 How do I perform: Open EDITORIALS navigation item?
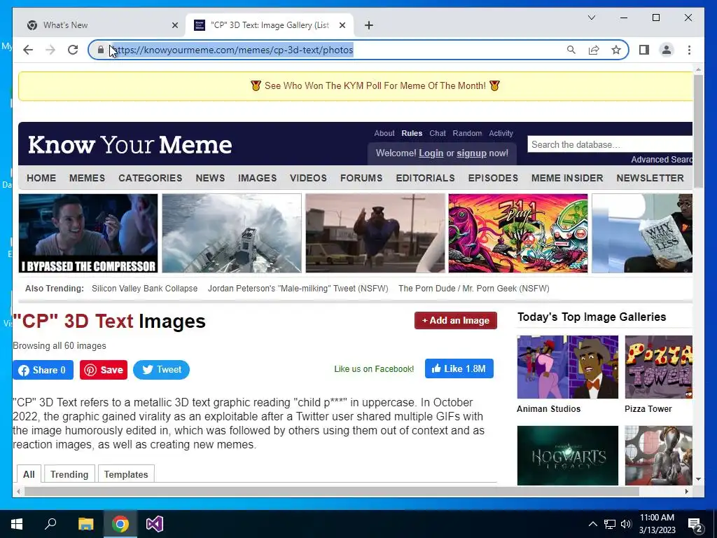coord(425,178)
